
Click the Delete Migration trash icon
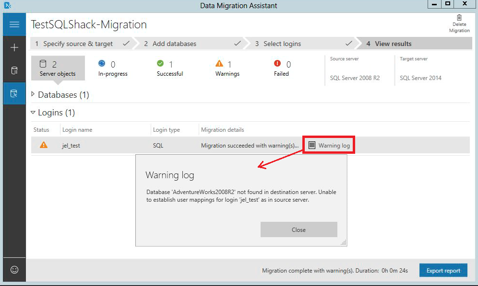pos(459,18)
